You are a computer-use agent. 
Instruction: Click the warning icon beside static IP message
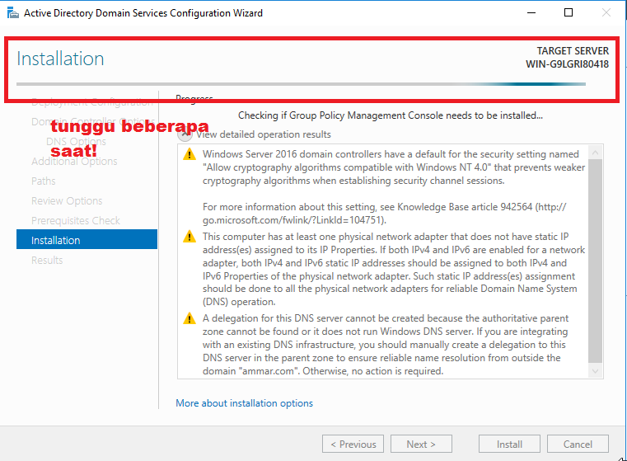190,237
